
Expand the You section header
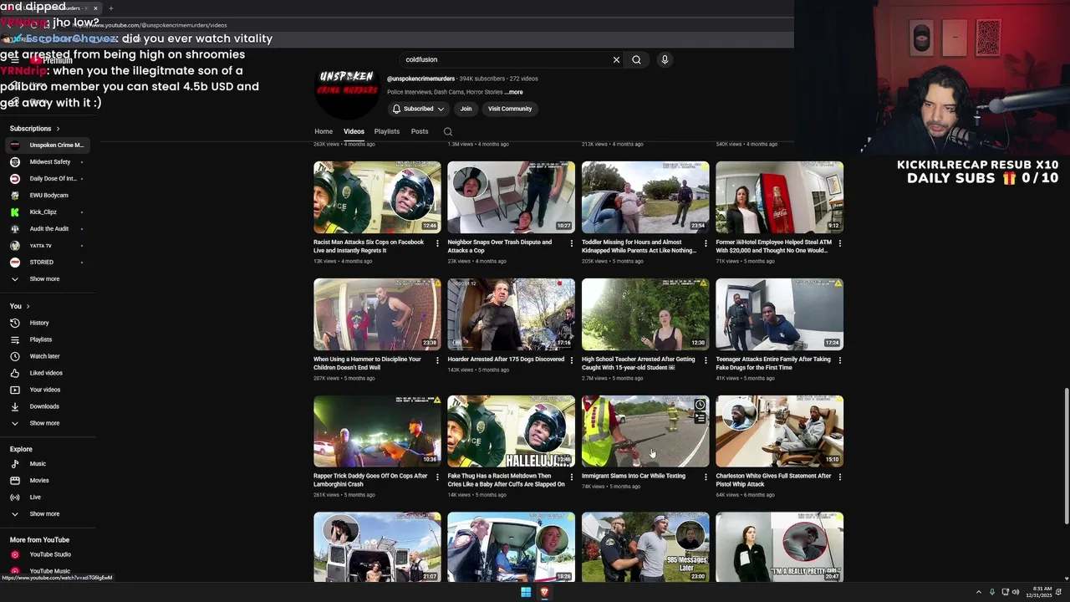click(19, 306)
